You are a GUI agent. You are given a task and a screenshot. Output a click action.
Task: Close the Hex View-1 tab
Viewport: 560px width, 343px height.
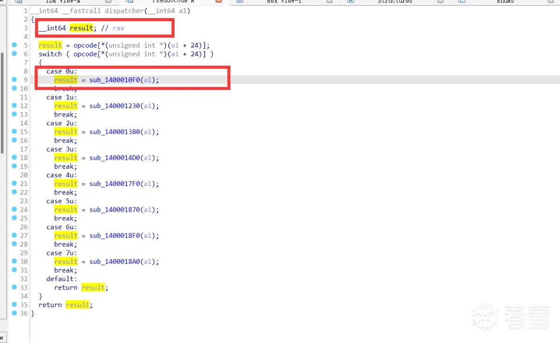point(329,1)
